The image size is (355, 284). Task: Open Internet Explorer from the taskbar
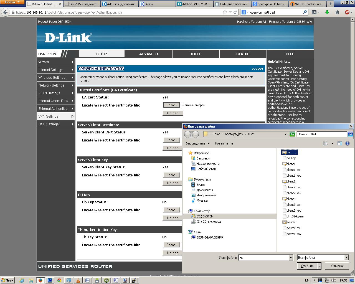[x=22, y=280]
